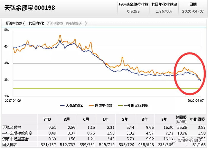
Task: Click the 万份基金单位收益 value 0.5255
Action: point(133,11)
